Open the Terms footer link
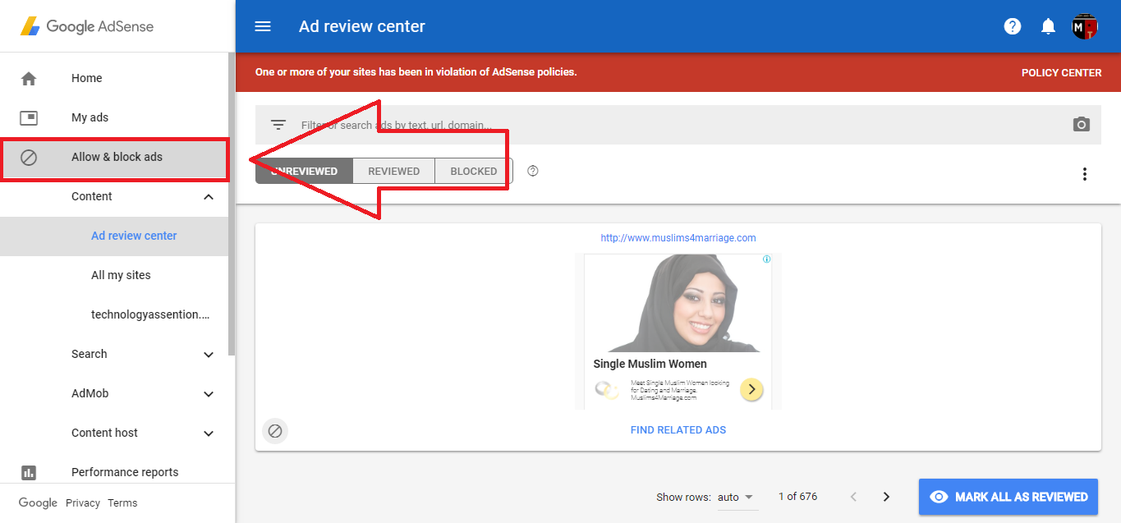This screenshot has width=1121, height=523. point(122,503)
